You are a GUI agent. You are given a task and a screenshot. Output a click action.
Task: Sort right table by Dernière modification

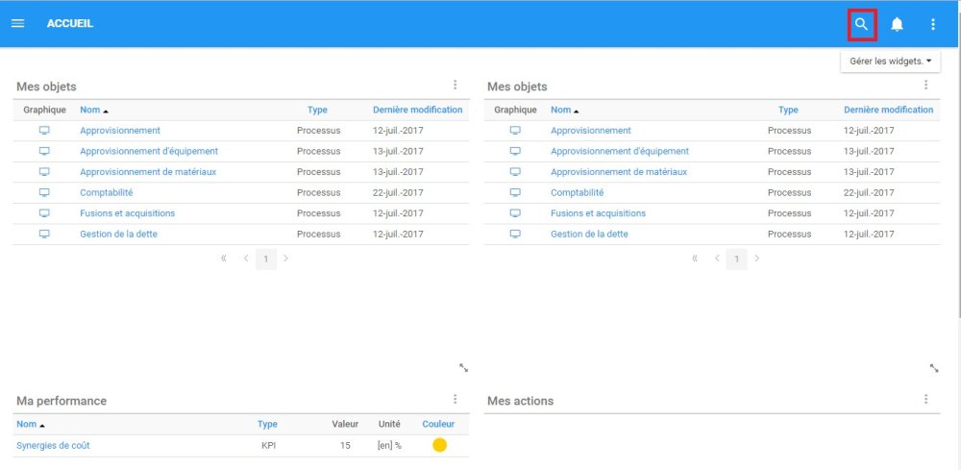tap(888, 110)
